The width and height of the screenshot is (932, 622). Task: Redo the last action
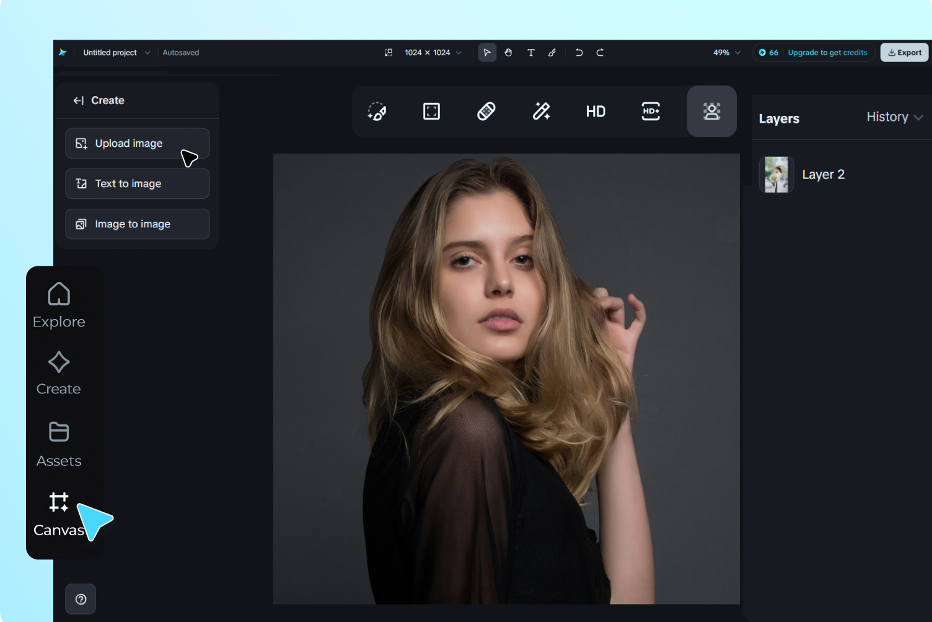click(x=600, y=53)
